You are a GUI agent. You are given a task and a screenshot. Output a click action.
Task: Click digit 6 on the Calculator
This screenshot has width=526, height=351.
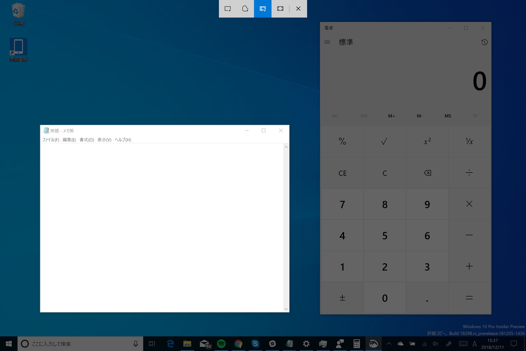point(427,235)
